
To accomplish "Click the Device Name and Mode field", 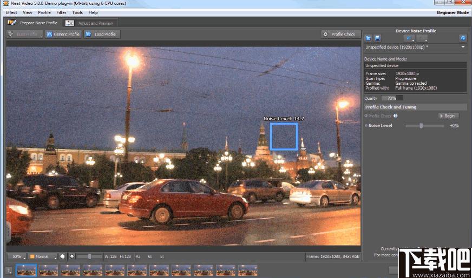I will point(415,65).
